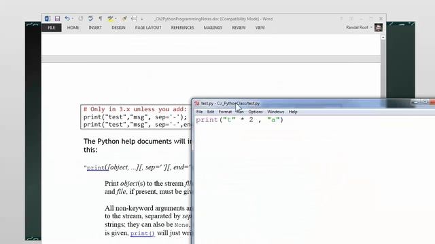Run the spelling check (ABC checkmark) icon

click(x=90, y=18)
